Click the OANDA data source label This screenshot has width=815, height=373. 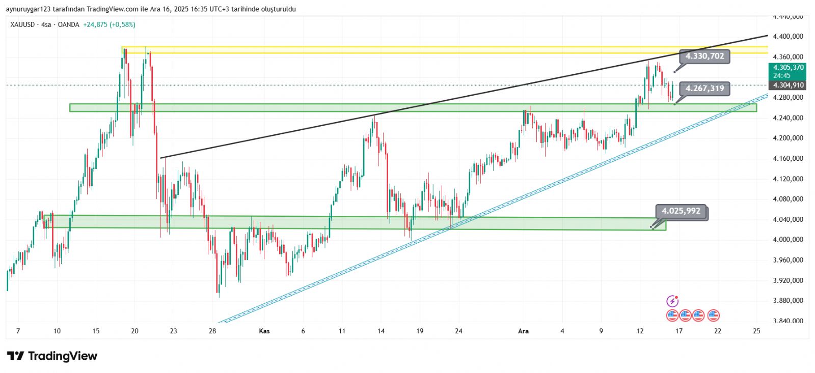68,24
